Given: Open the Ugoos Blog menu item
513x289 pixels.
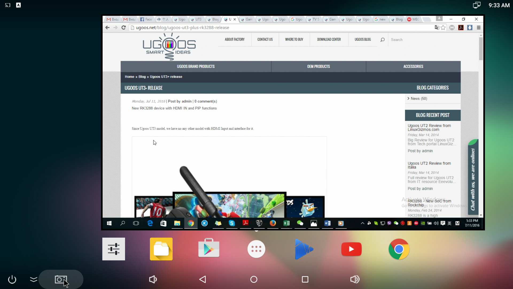Looking at the screenshot, I should point(363,39).
